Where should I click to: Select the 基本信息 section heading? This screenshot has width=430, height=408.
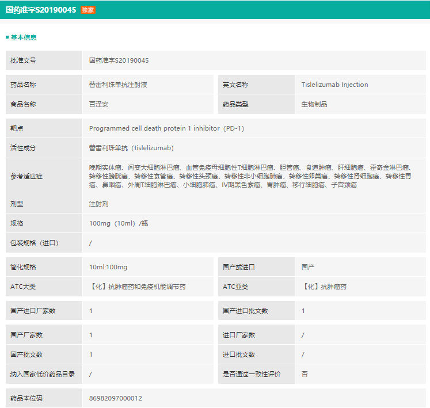(24, 37)
